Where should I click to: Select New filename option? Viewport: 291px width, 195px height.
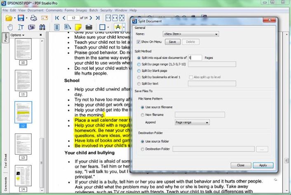point(142,115)
